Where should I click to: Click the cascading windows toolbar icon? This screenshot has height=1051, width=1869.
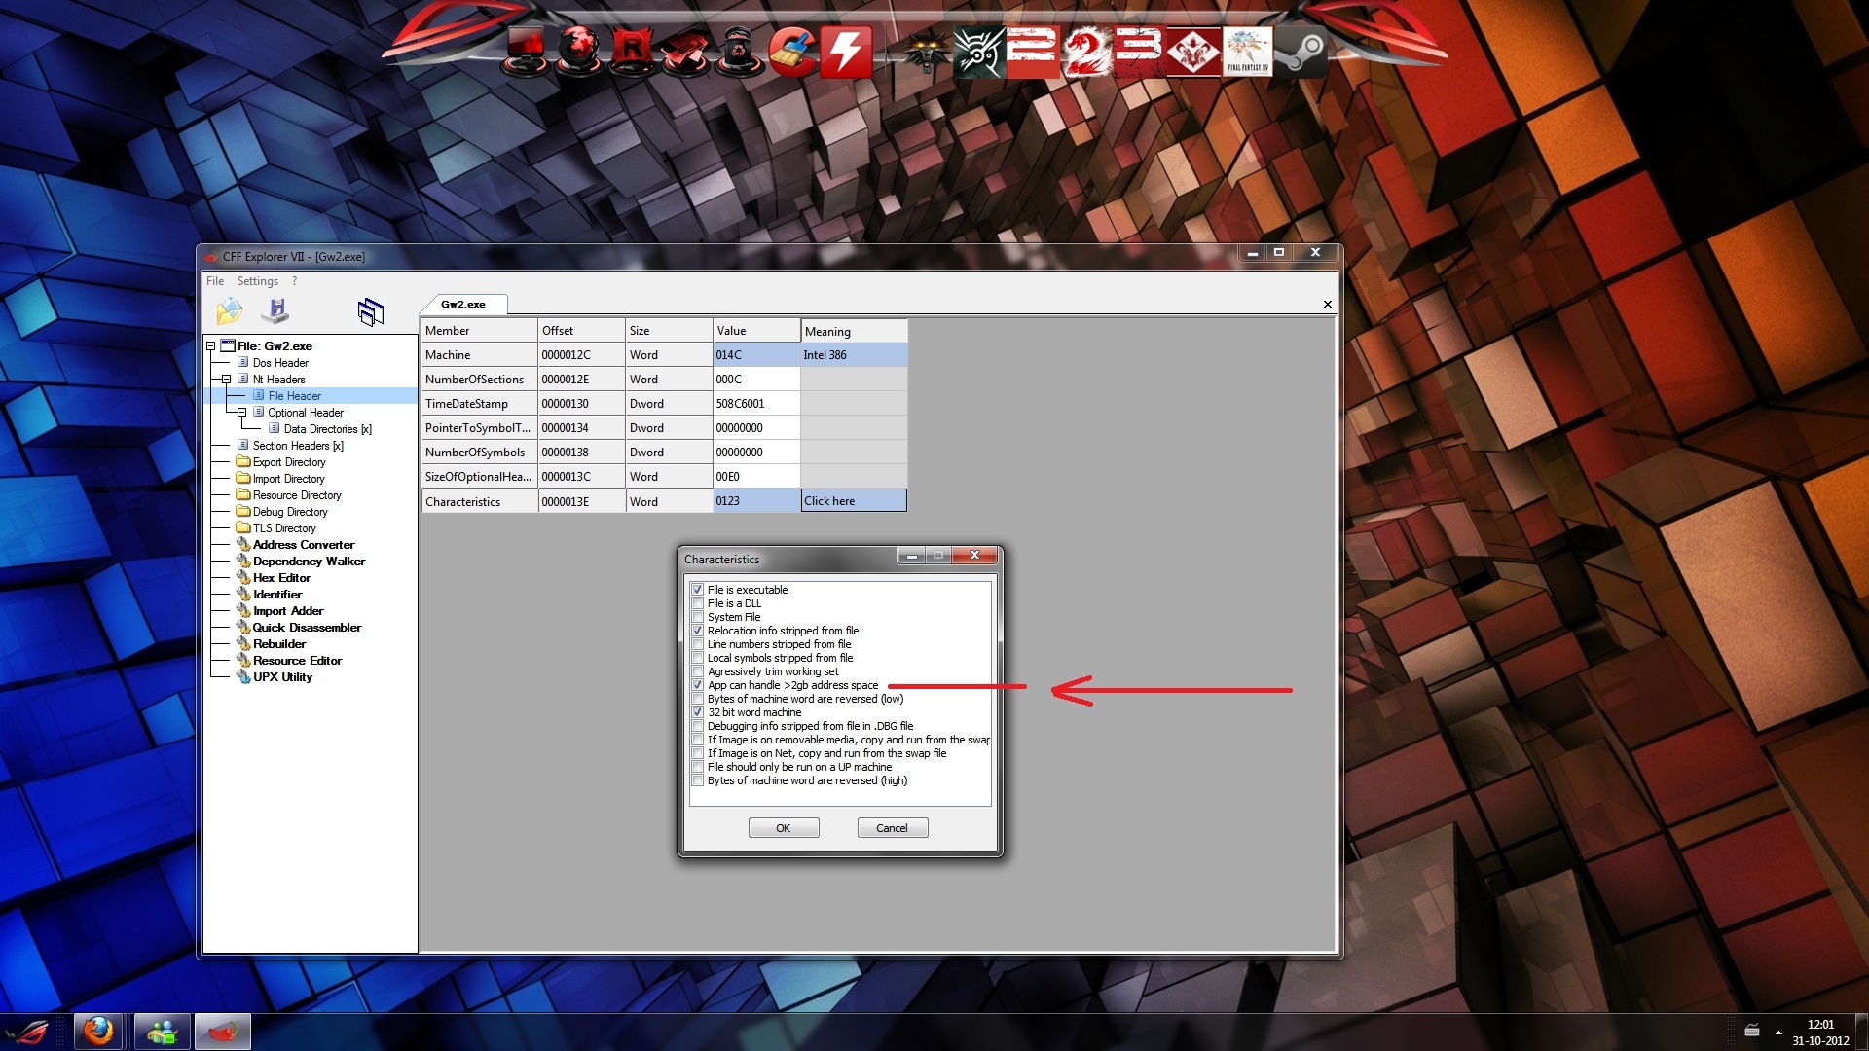[370, 311]
